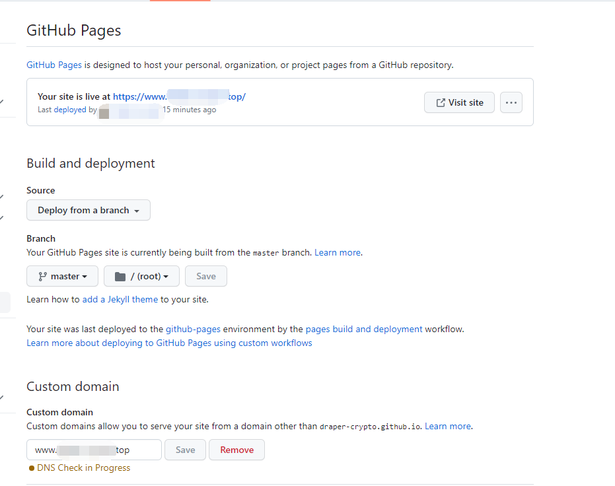Viewport: 615px width, 486px height.
Task: Open the three-dots menu beside Visit site
Action: (511, 102)
